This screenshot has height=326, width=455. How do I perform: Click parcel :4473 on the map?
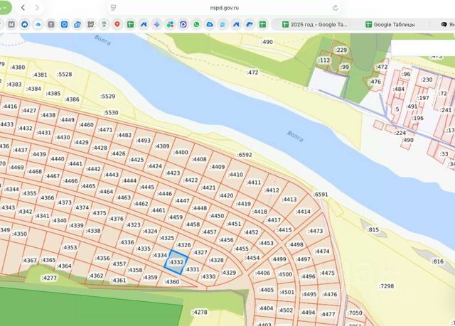pyautogui.click(x=316, y=231)
